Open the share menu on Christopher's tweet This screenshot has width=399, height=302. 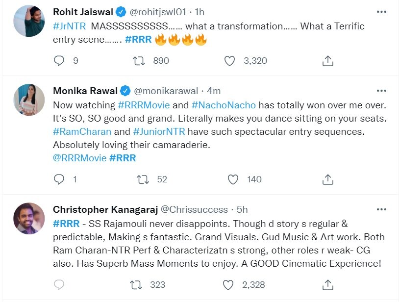(x=327, y=284)
